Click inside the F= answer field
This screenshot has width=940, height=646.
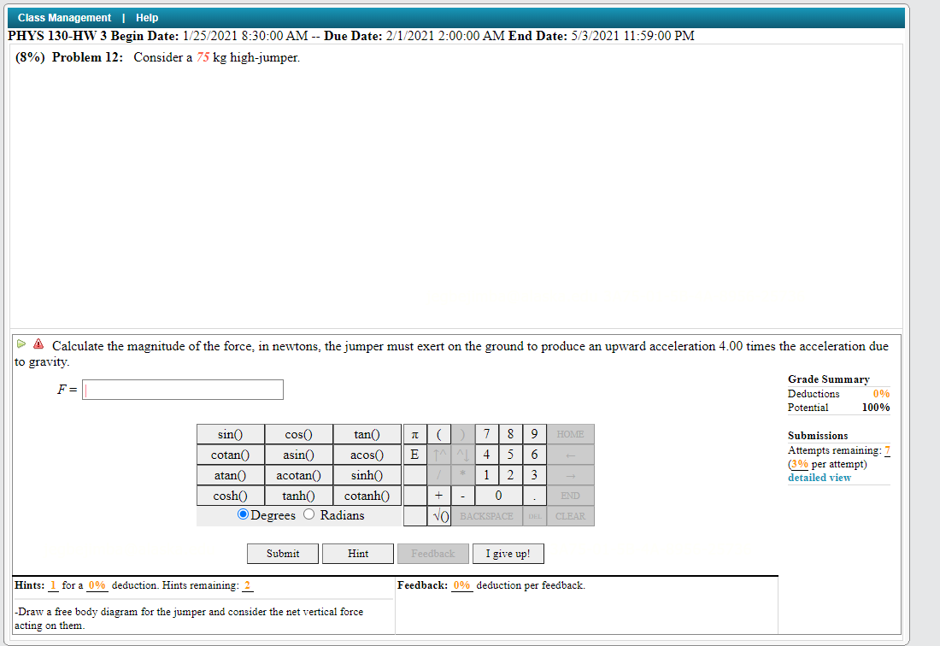coord(182,390)
